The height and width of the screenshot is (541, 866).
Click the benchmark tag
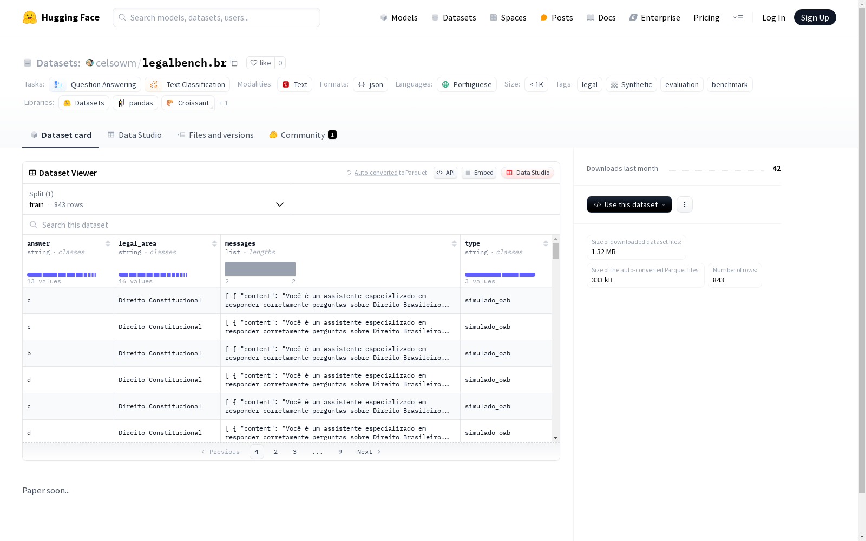tap(730, 84)
